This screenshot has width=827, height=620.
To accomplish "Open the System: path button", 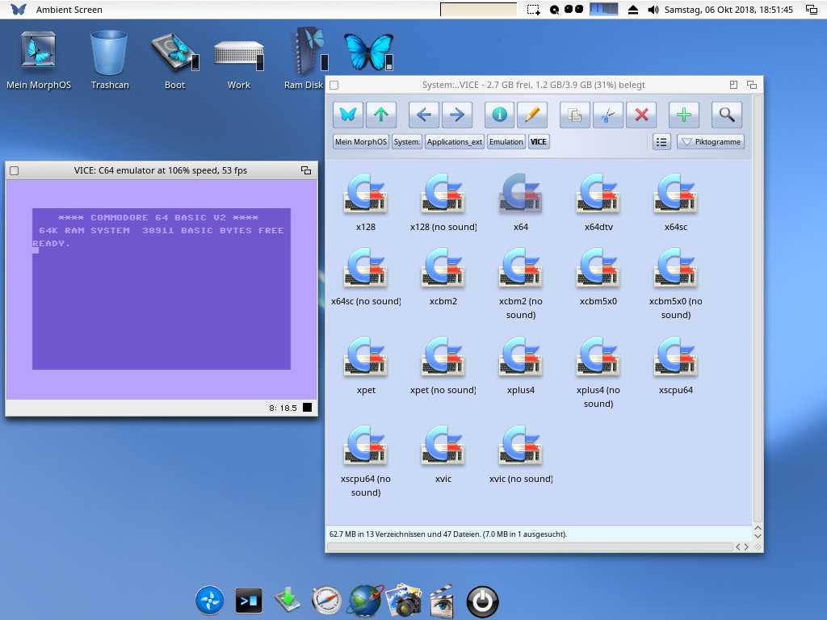I will point(406,141).
